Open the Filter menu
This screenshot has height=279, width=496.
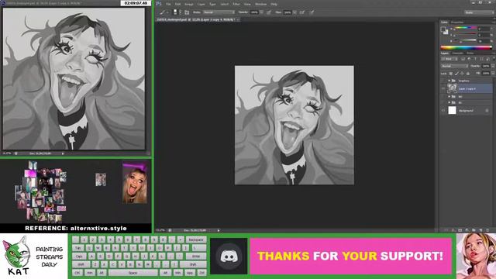coord(236,4)
